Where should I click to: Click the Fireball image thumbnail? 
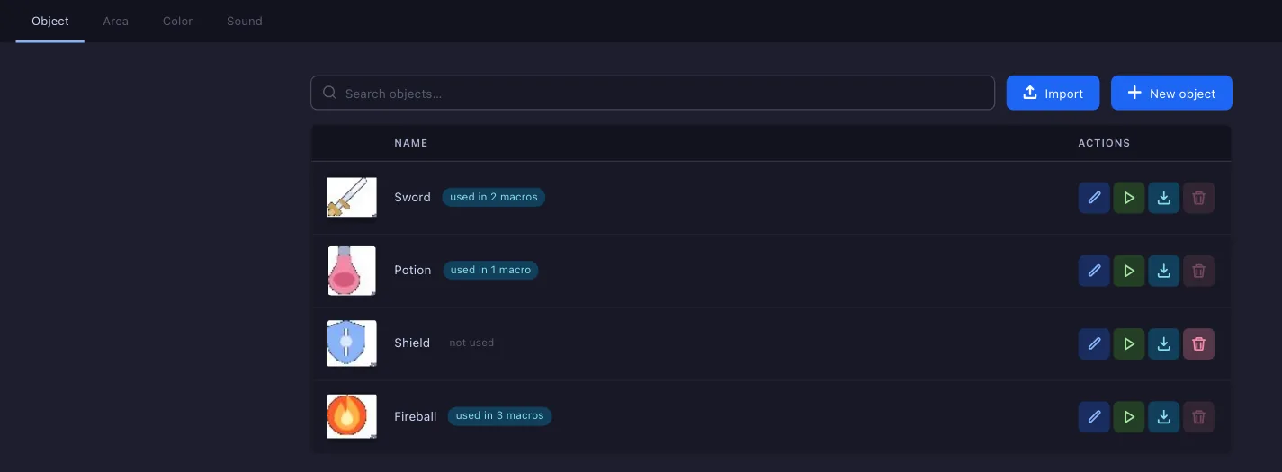[352, 416]
